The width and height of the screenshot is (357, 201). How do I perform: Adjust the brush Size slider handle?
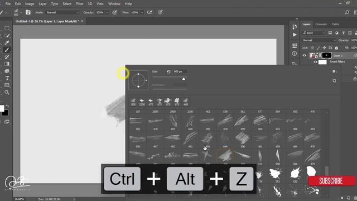[x=184, y=79]
